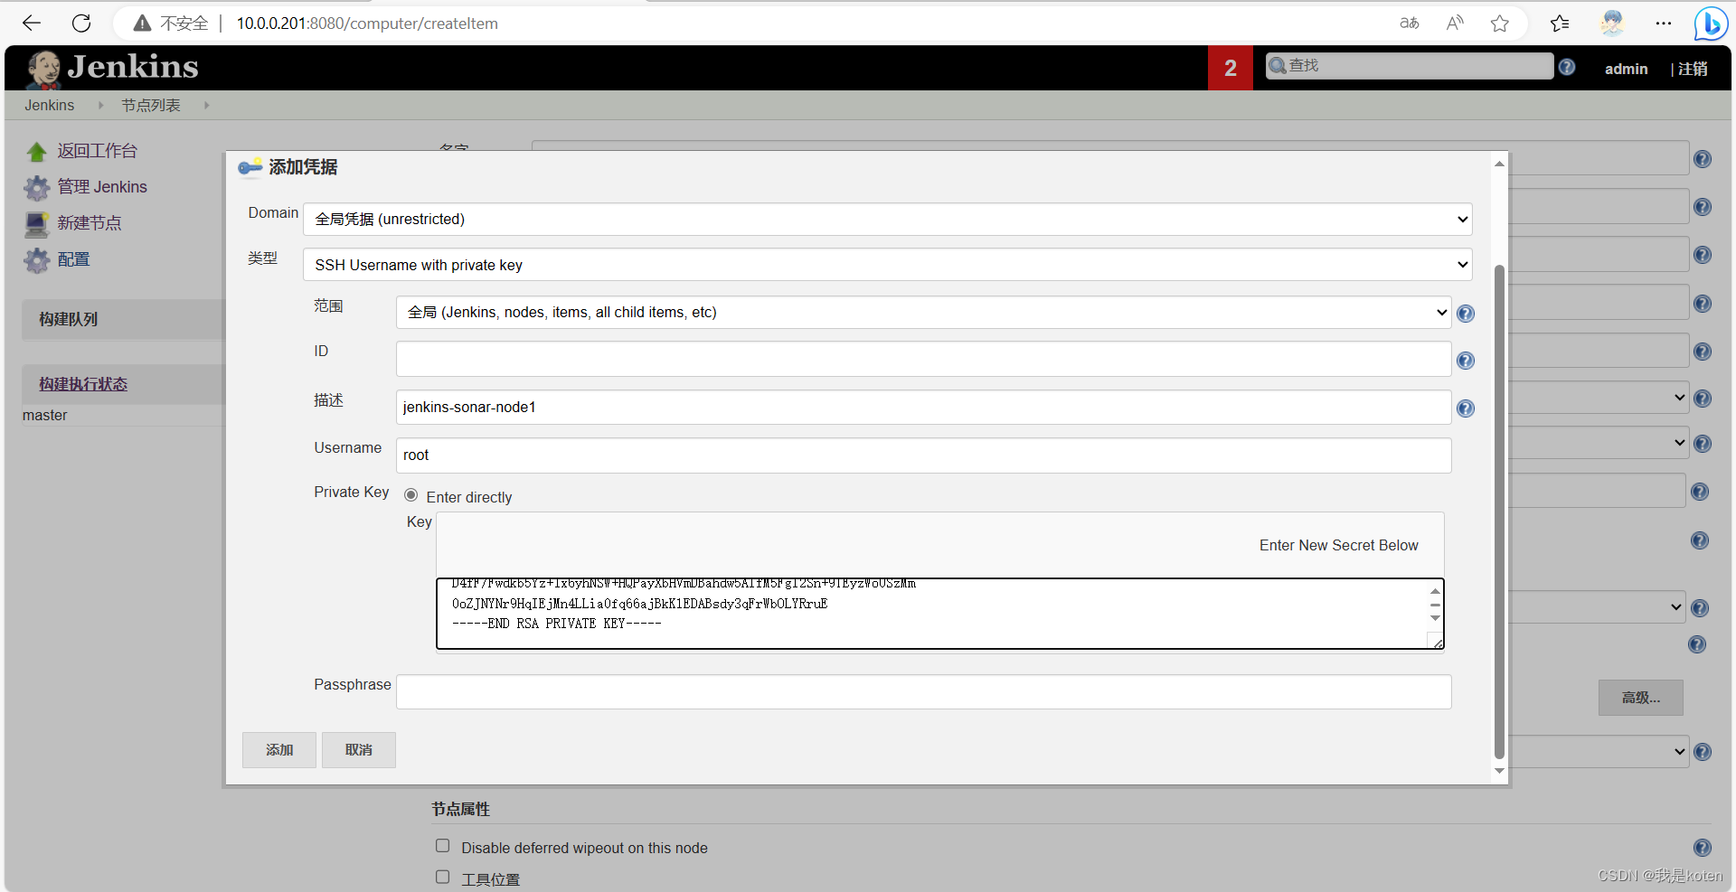Screen dimensions: 1736x892
Task: Click the gear icon for 管理 Jenkins
Action: click(x=36, y=187)
